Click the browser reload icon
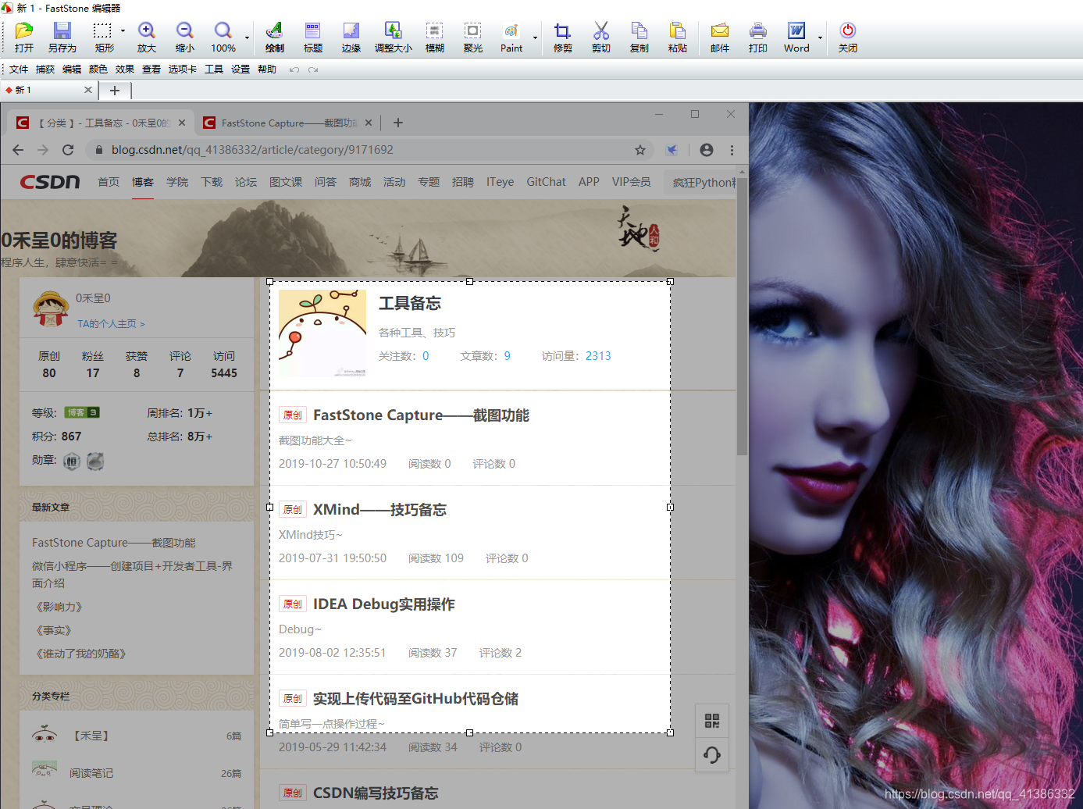1083x809 pixels. [x=68, y=150]
